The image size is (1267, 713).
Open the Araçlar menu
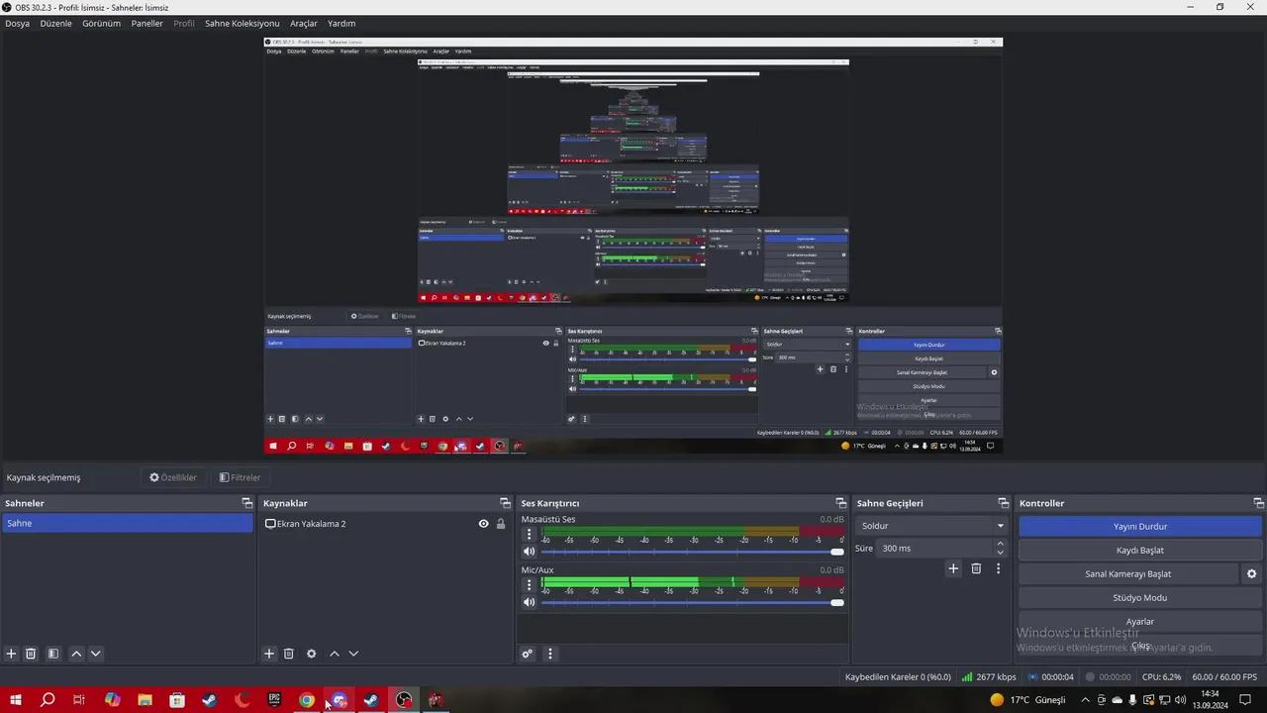pos(304,23)
